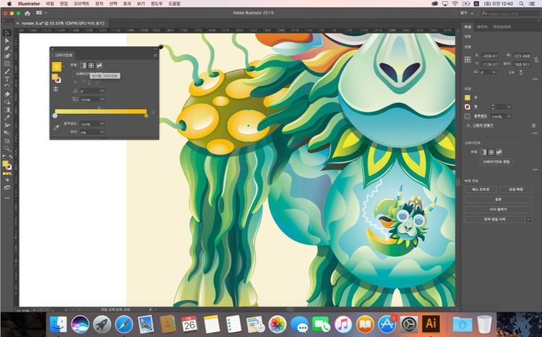Screen dimensions: 542x337
Task: Choose freeform gradient type in Gradient panel
Action: tap(99, 65)
